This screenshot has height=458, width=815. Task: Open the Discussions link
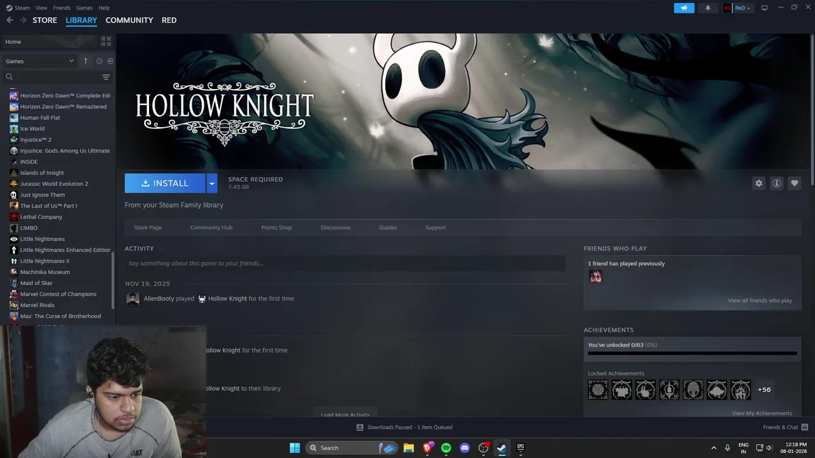point(336,228)
